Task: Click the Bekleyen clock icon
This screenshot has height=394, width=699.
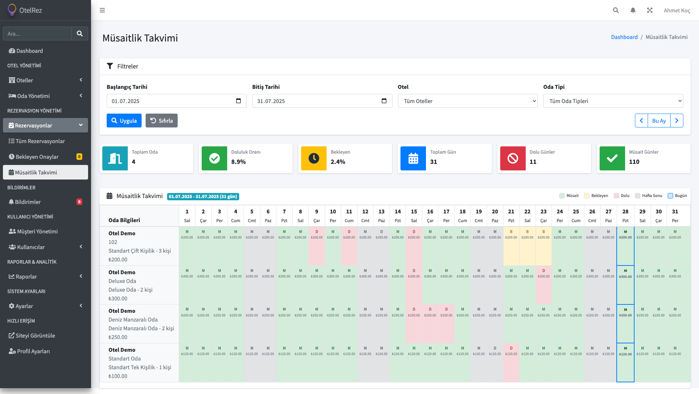Action: click(x=314, y=158)
